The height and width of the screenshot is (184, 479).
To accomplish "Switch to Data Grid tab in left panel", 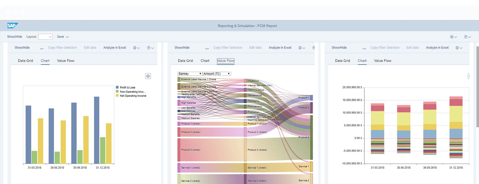I will click(x=25, y=61).
